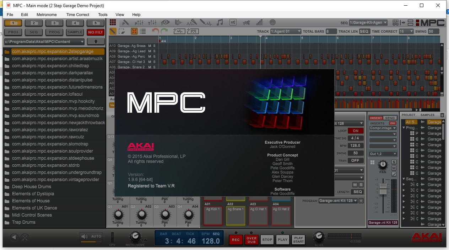
Task: Mute track A10 Garage Ag Brass
Action: pyautogui.click(x=150, y=46)
